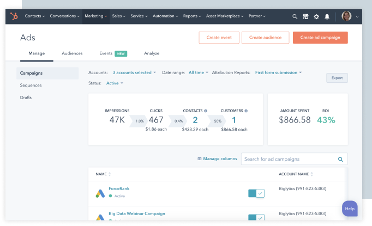
Task: Toggle the Big Data Webinar Campaign switch
Action: [256, 217]
